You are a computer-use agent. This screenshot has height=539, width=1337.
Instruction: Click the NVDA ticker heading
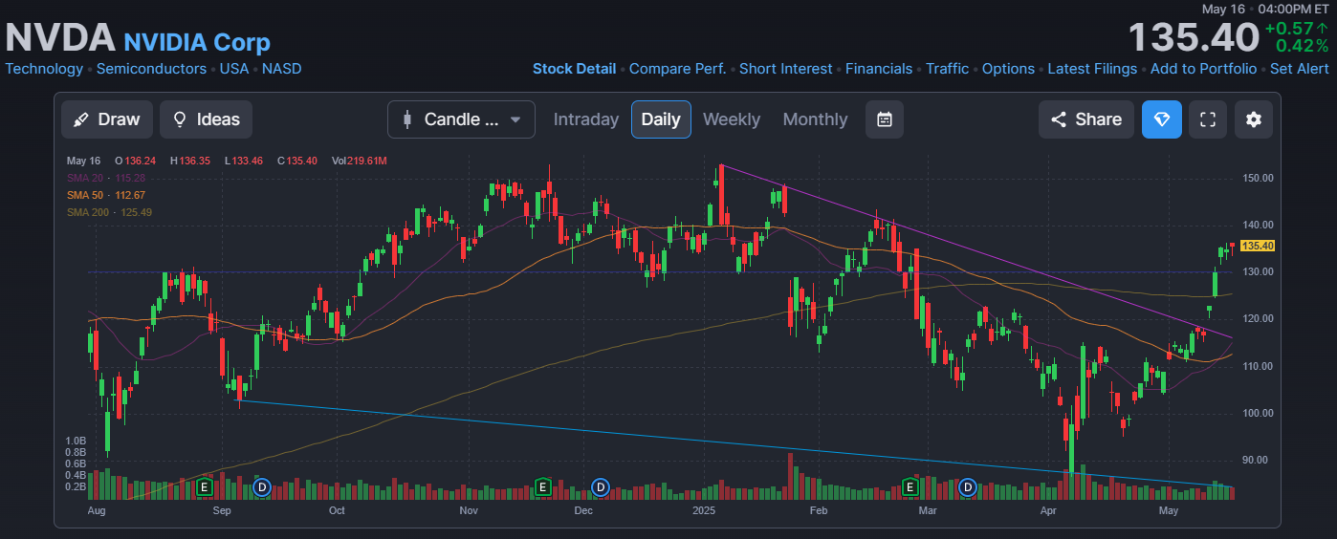[x=60, y=38]
